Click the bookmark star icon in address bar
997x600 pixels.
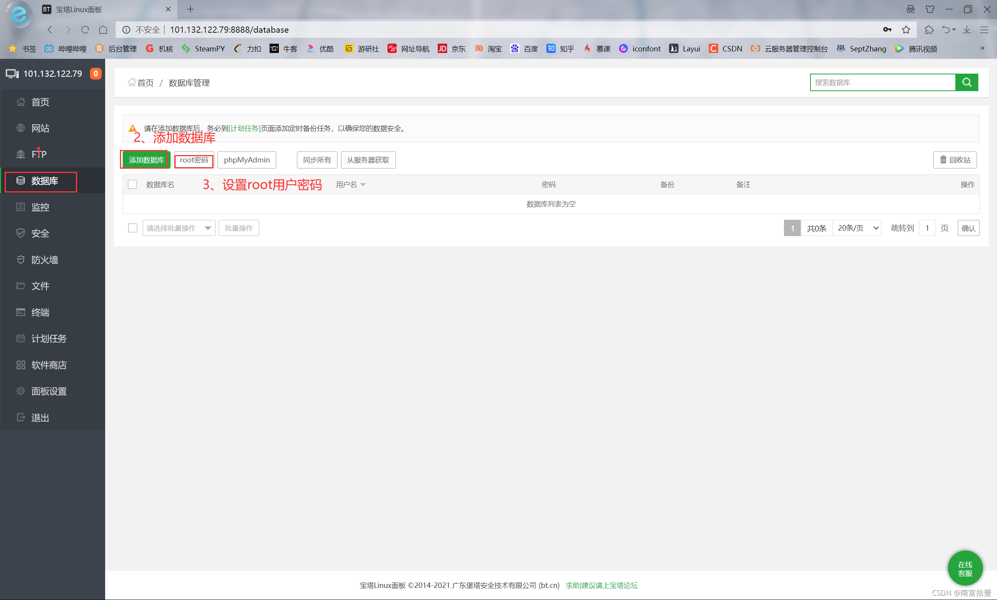coord(906,30)
